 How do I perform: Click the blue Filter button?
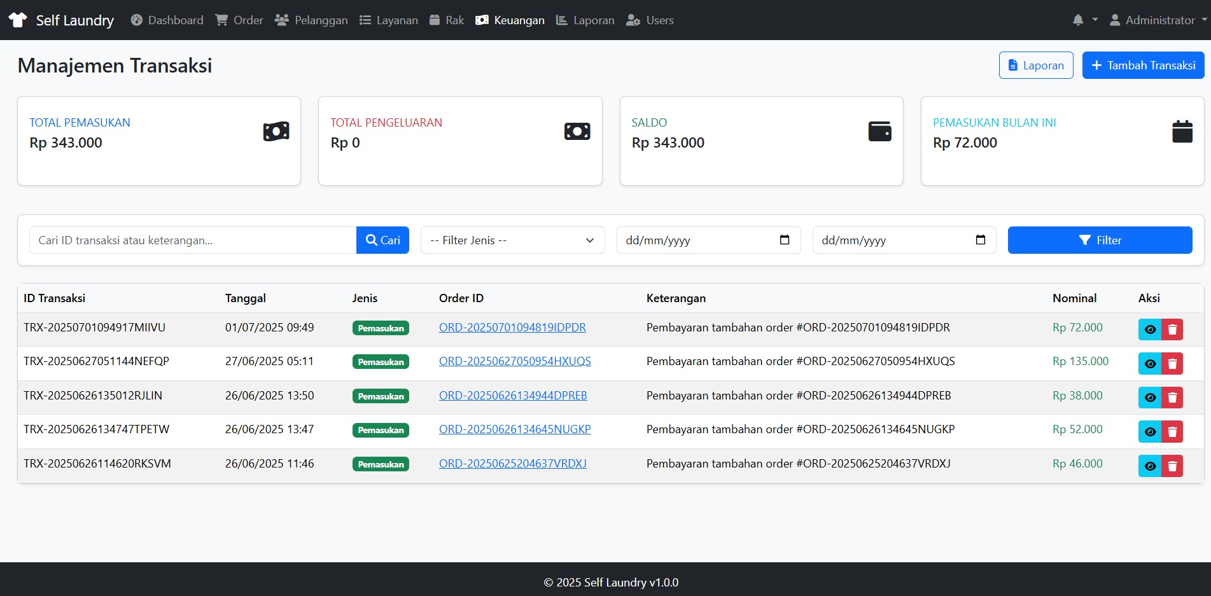coord(1100,240)
